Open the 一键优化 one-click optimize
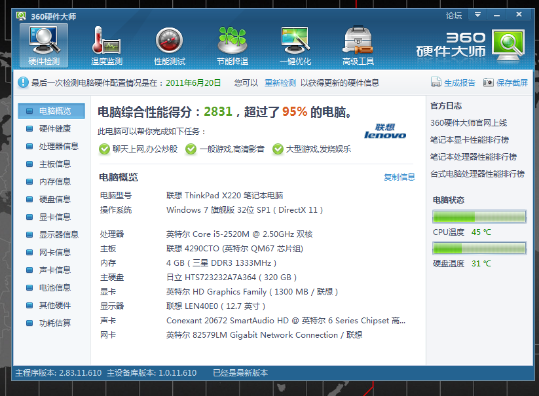The height and width of the screenshot is (396, 539). click(x=295, y=45)
